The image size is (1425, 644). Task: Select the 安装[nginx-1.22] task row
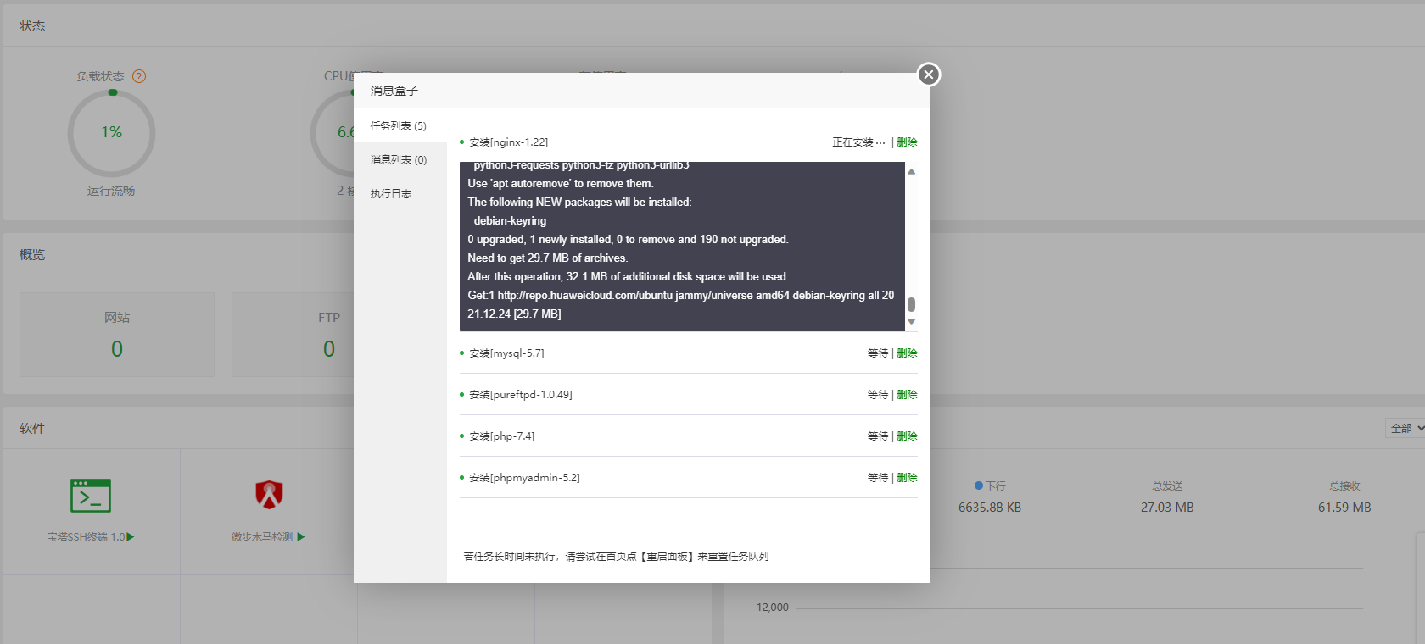(689, 142)
